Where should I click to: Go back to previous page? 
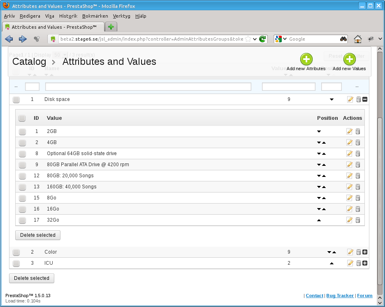(x=9, y=39)
